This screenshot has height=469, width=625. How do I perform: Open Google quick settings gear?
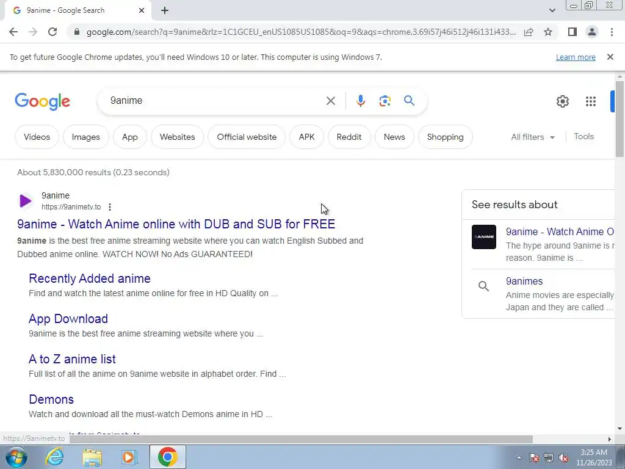point(562,101)
